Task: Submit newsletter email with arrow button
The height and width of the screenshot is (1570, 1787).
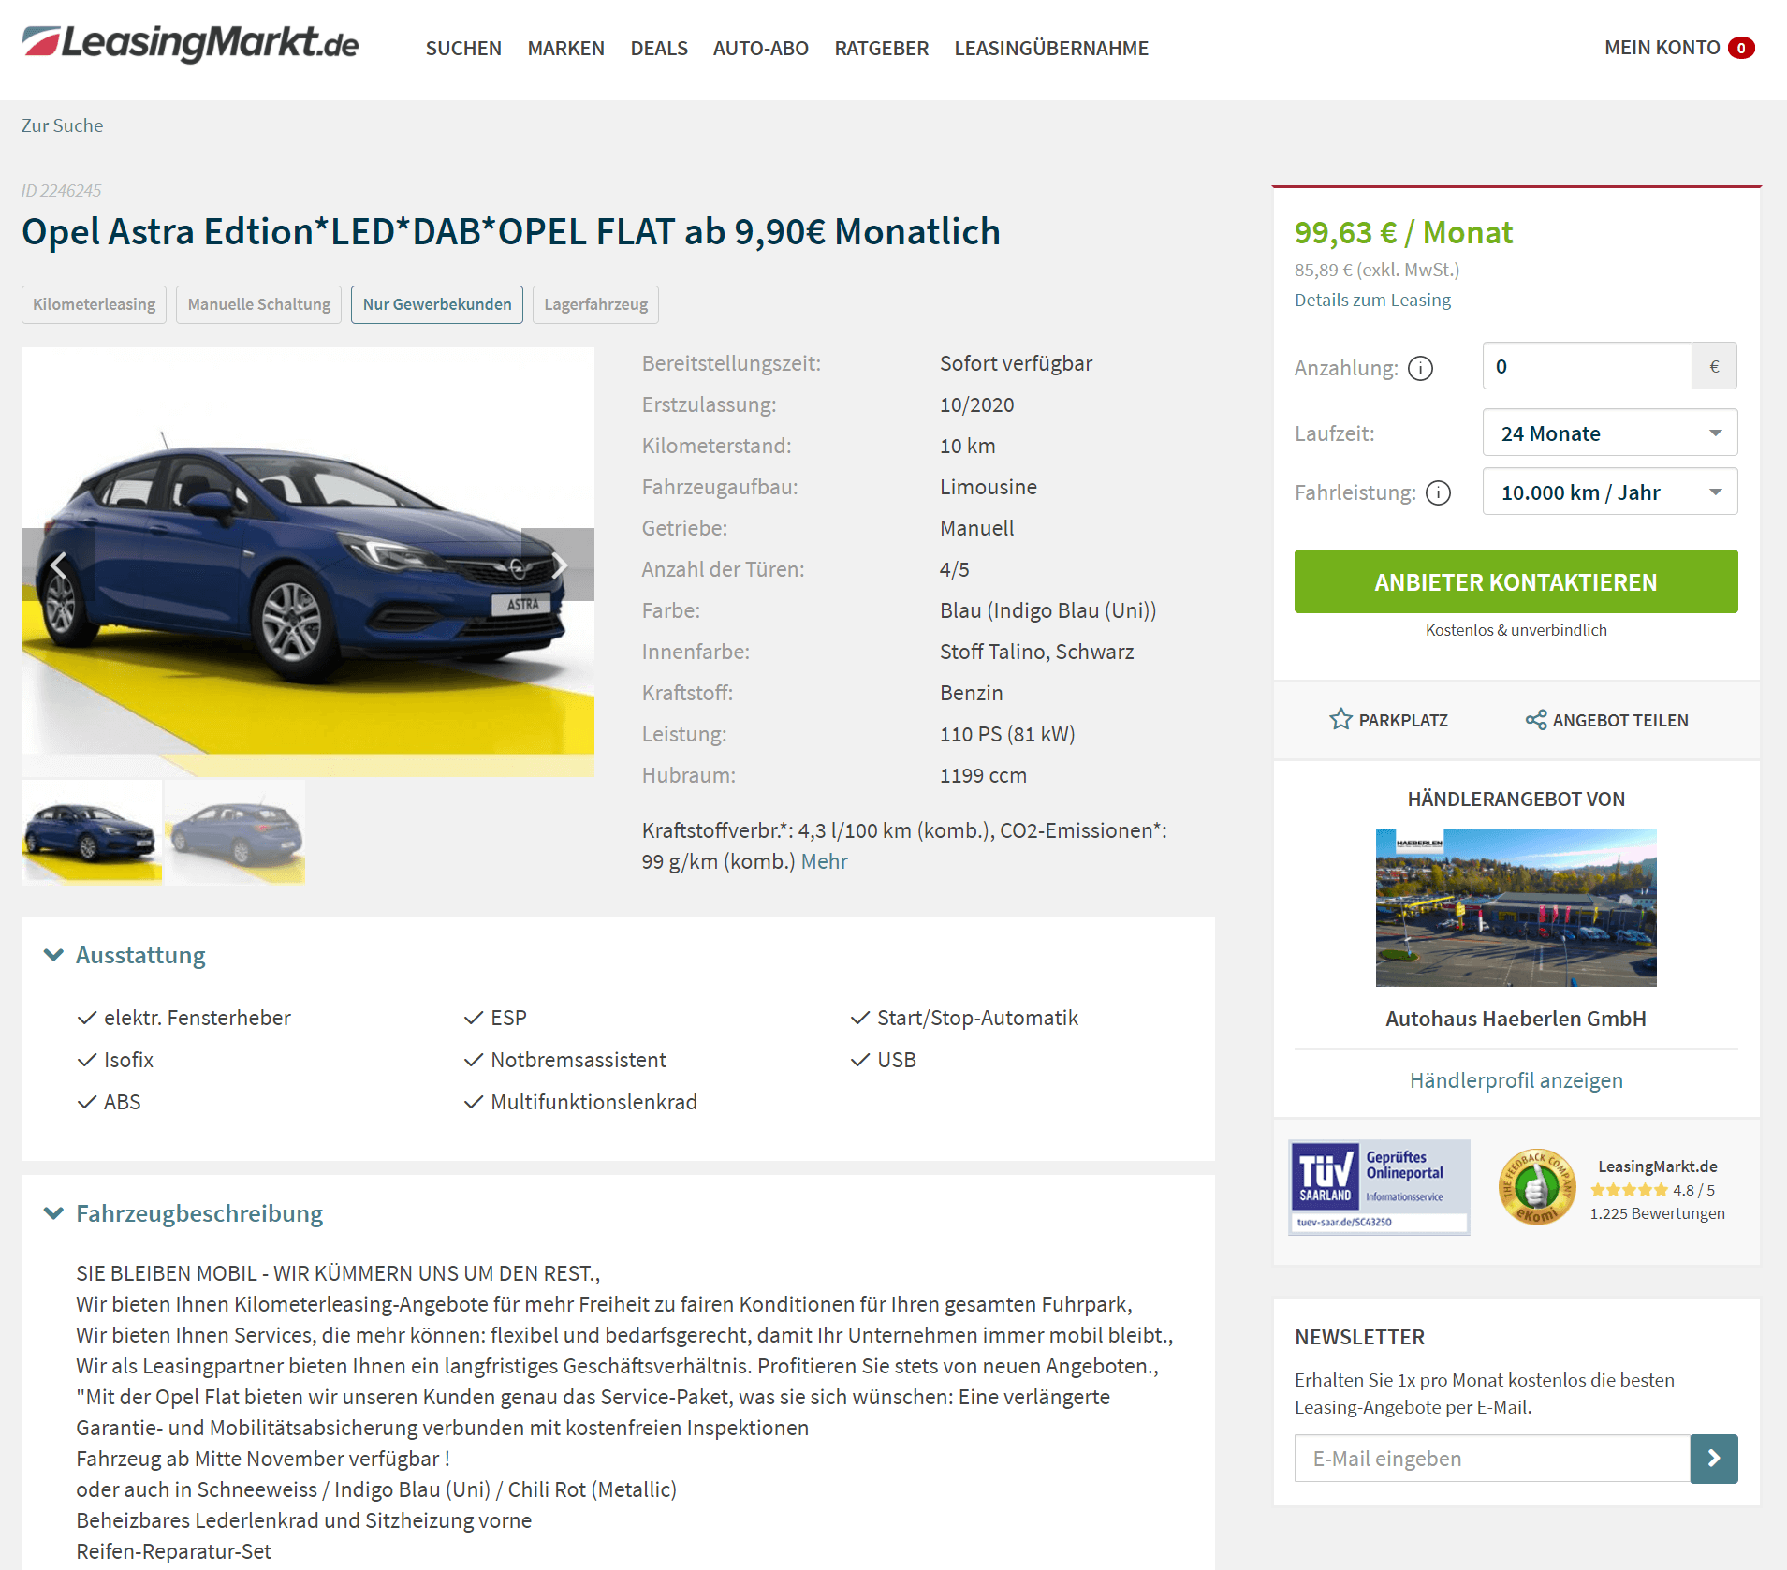Action: (1713, 1458)
